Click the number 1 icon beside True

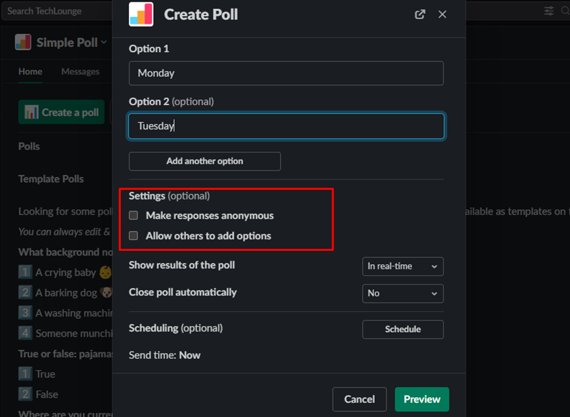coord(25,374)
